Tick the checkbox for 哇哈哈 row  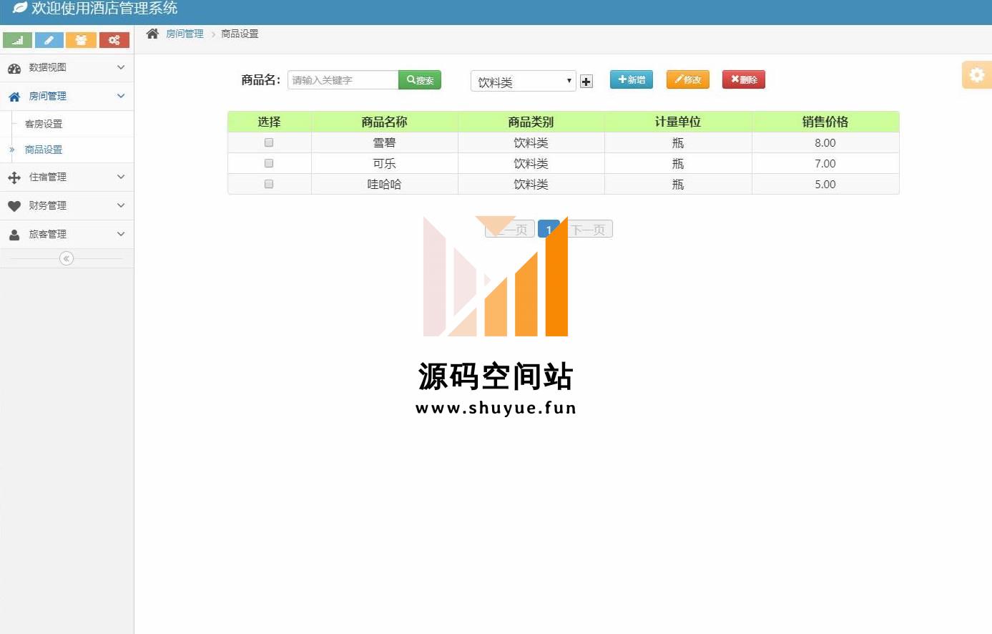(269, 184)
